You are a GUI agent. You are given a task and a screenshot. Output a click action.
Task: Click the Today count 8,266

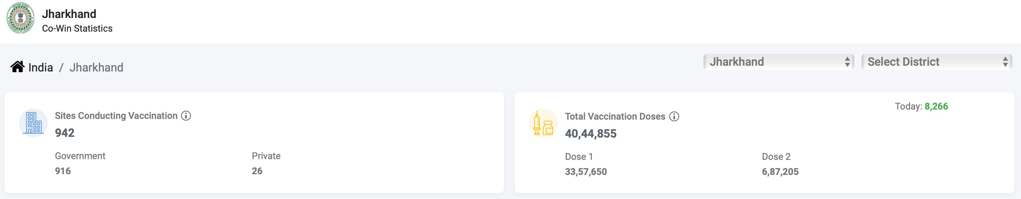(936, 106)
